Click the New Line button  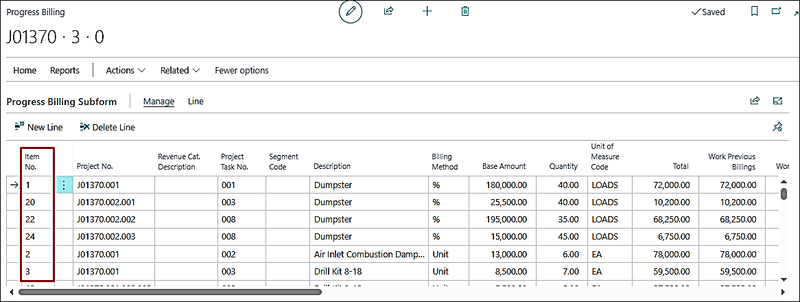pyautogui.click(x=38, y=127)
